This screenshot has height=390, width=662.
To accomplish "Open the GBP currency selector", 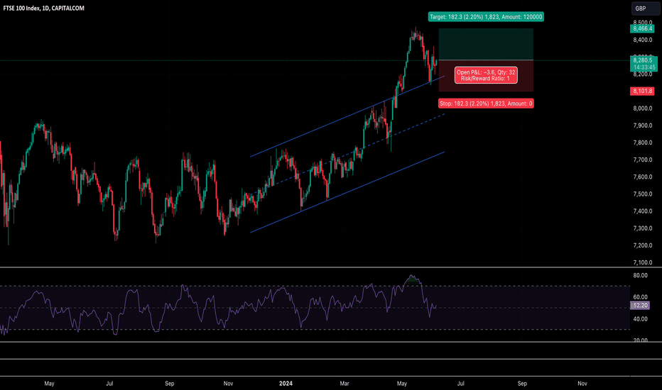I will 646,9.
